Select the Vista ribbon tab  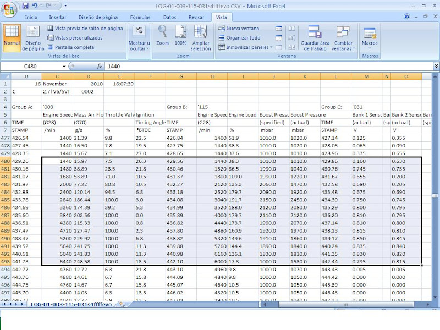coord(222,17)
